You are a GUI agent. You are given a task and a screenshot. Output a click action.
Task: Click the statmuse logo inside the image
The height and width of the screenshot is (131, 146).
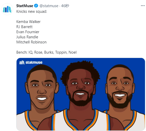[31, 62]
